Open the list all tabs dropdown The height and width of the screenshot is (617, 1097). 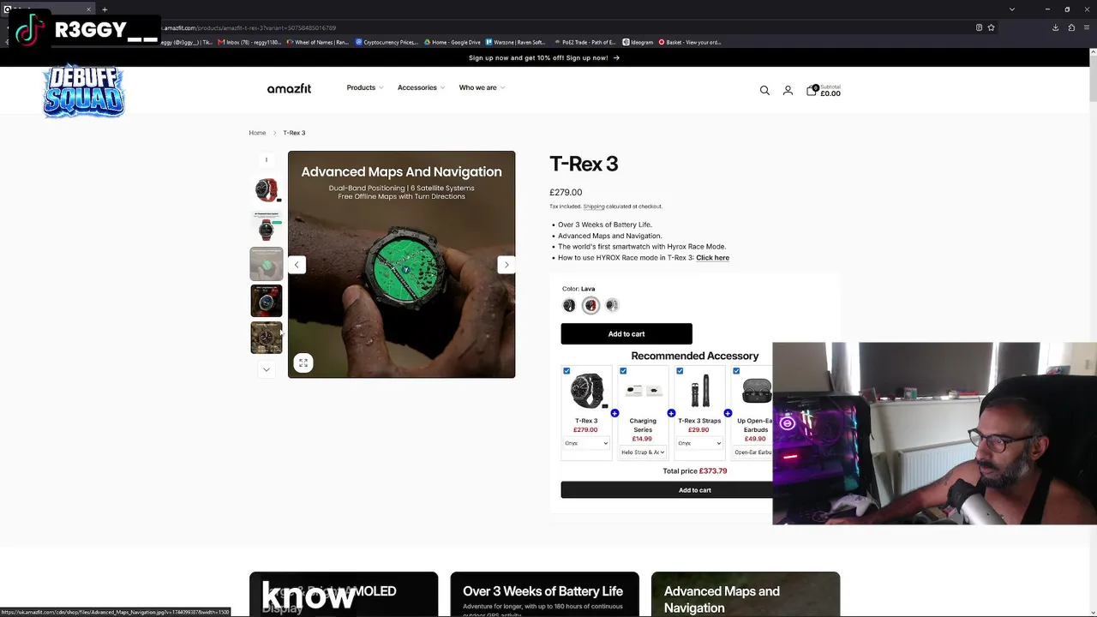pyautogui.click(x=1012, y=9)
